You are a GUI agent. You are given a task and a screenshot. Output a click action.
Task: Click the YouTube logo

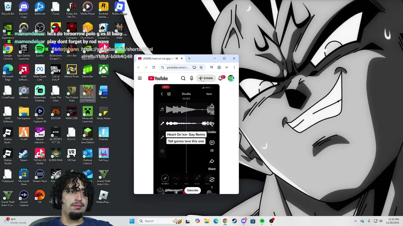(x=158, y=78)
